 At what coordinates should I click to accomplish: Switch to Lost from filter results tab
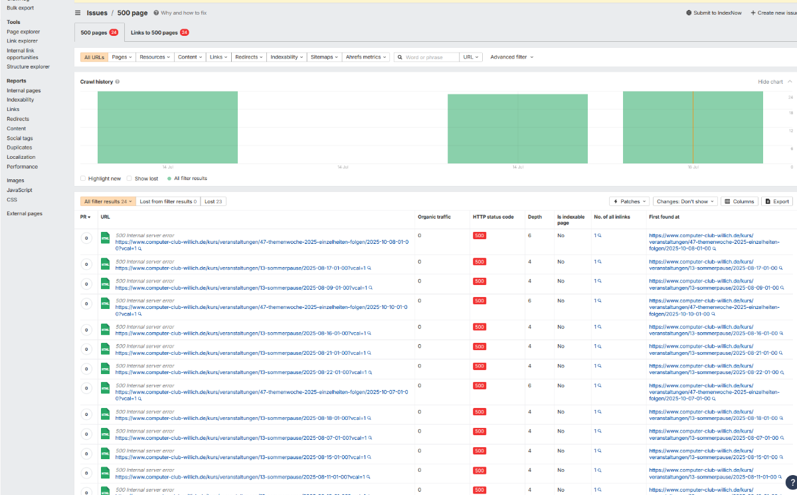click(x=168, y=201)
